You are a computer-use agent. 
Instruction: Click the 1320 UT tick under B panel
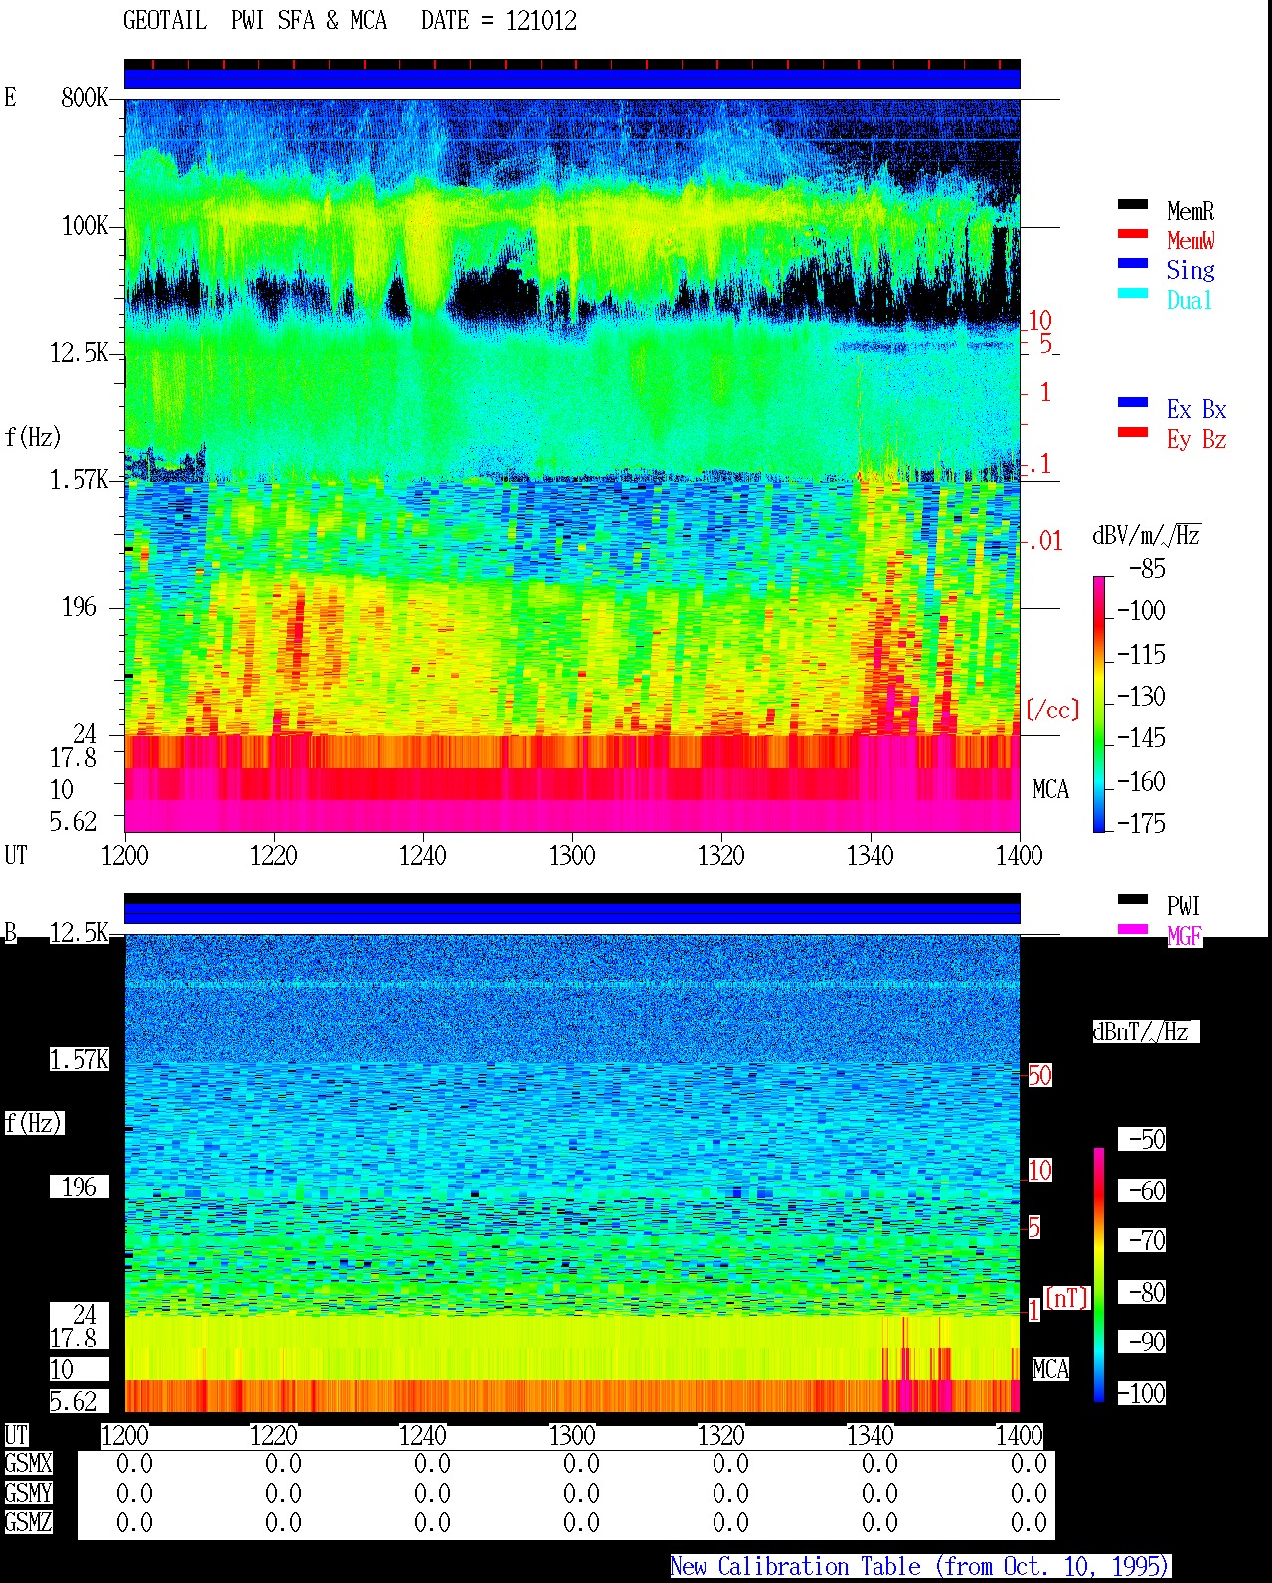pos(721,1436)
